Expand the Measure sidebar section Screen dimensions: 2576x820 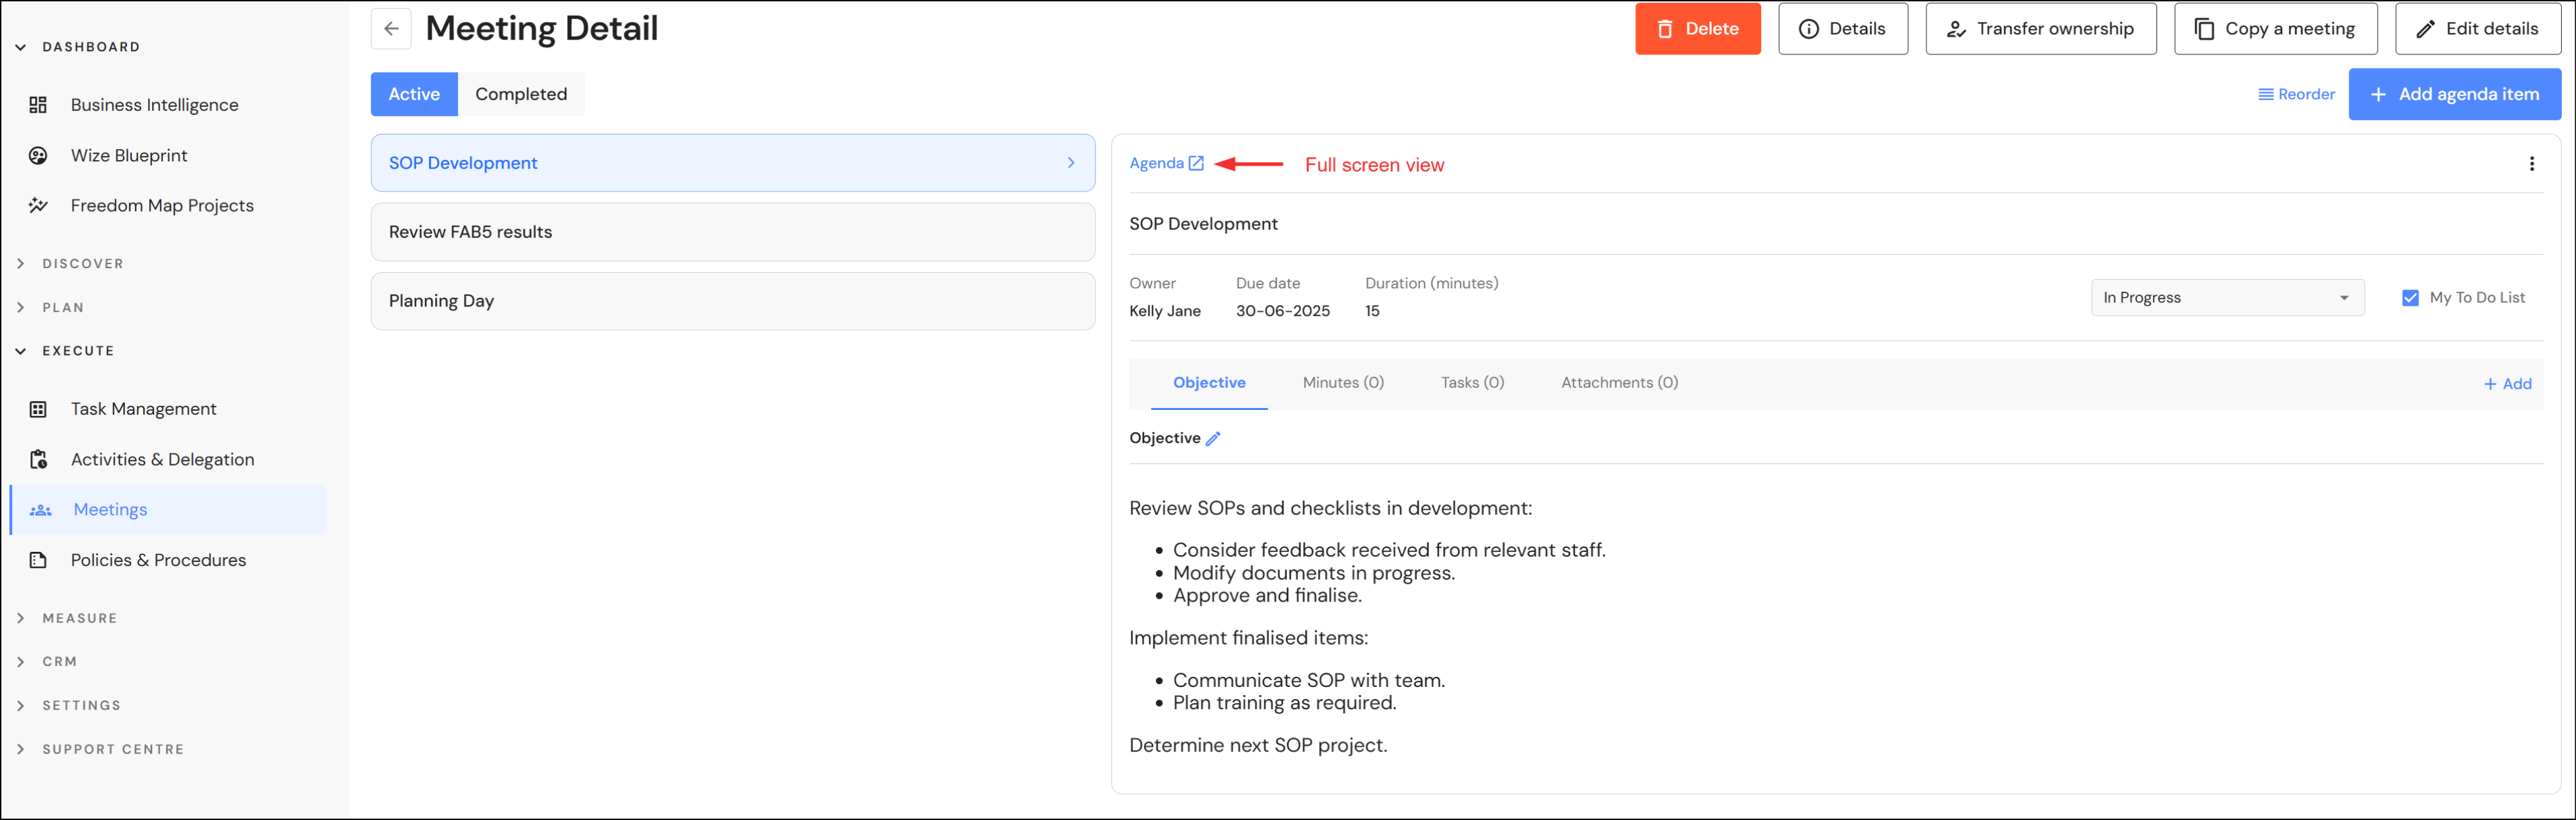click(x=79, y=618)
